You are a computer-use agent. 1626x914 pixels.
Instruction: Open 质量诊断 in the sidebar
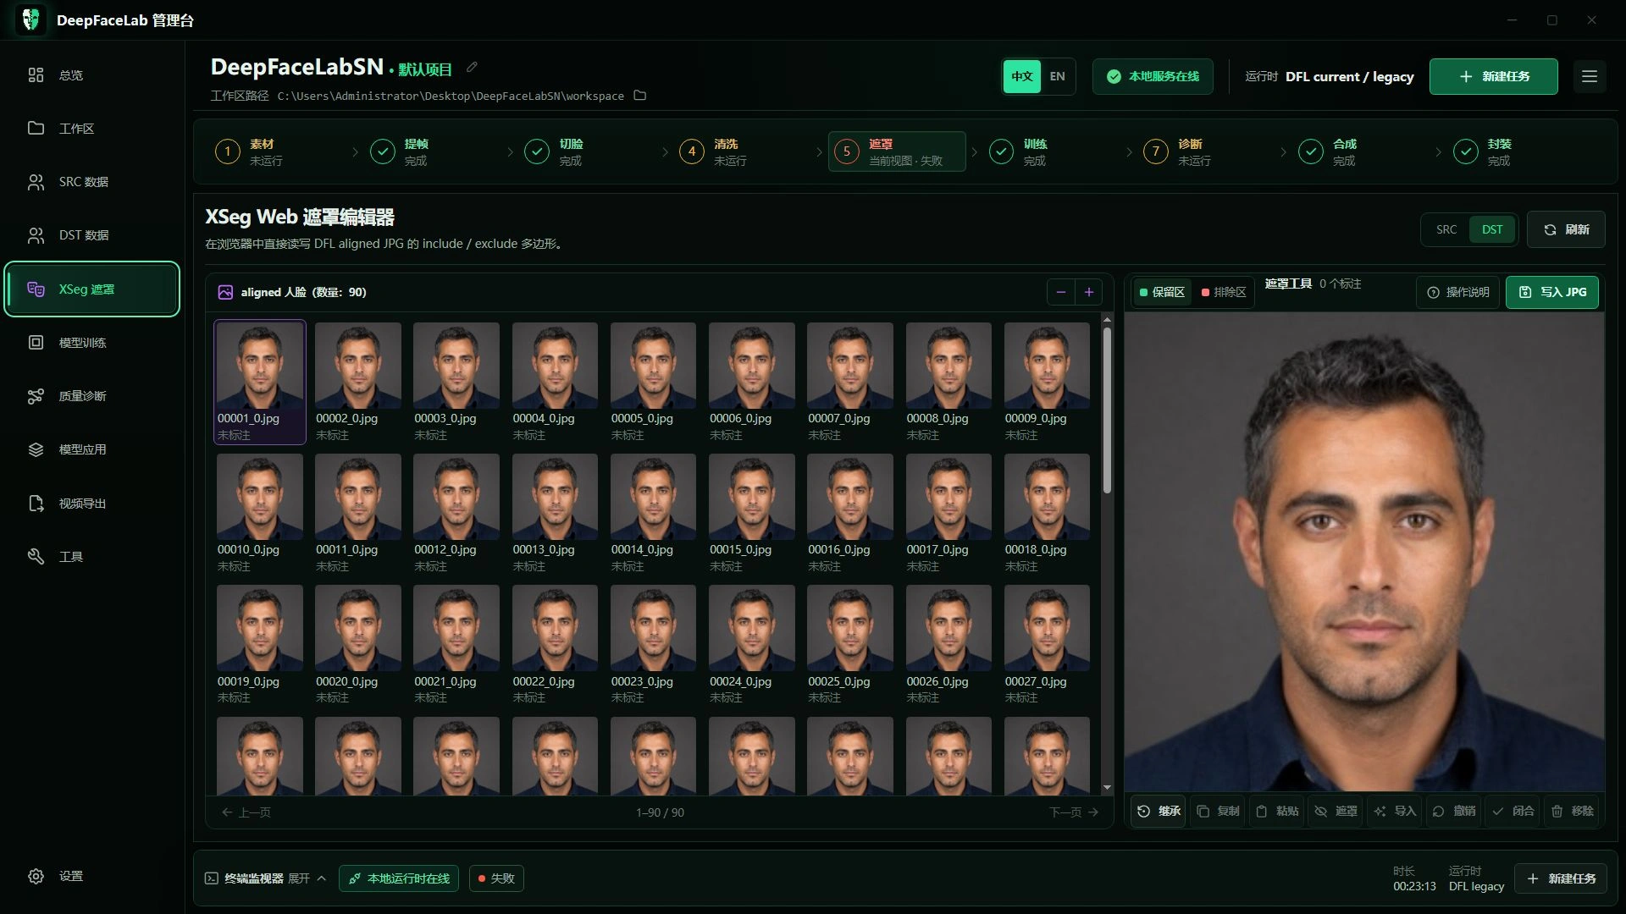(91, 396)
